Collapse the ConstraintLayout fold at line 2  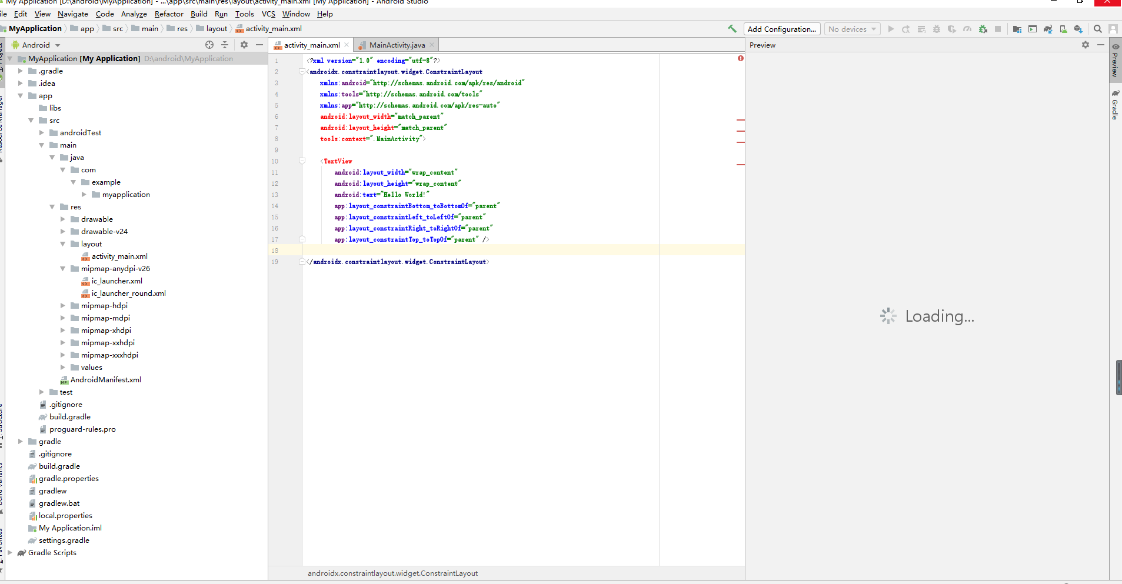[302, 72]
